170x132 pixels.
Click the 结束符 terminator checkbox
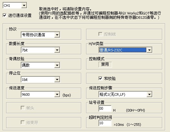point(23,123)
